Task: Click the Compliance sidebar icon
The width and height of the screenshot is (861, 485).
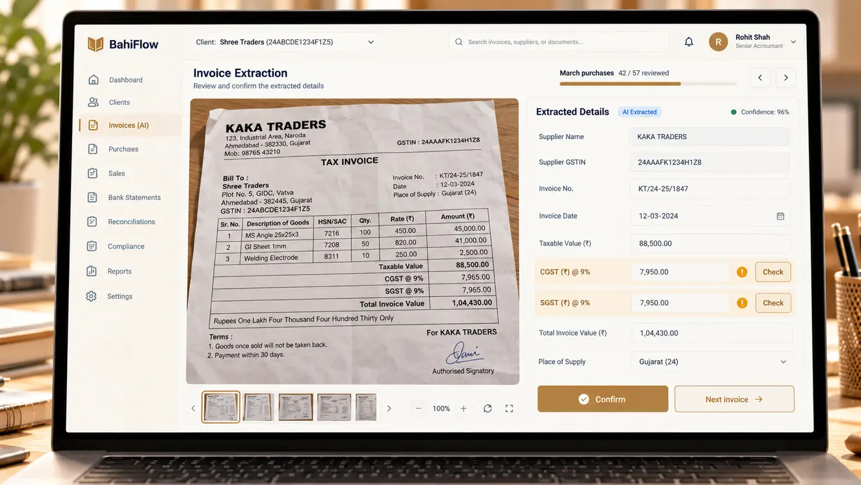Action: (x=92, y=246)
